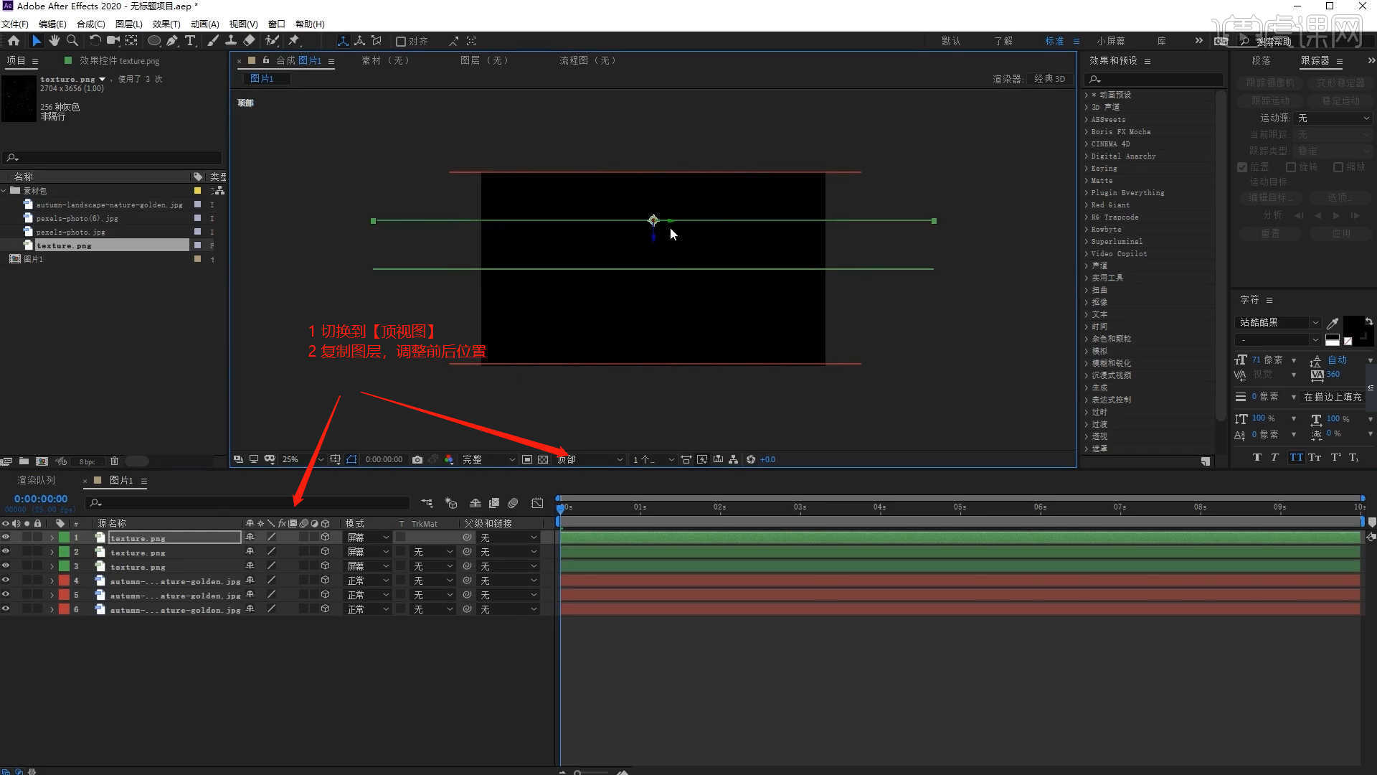This screenshot has height=775, width=1377.
Task: Select the Zoom magnifier tool
Action: click(72, 41)
